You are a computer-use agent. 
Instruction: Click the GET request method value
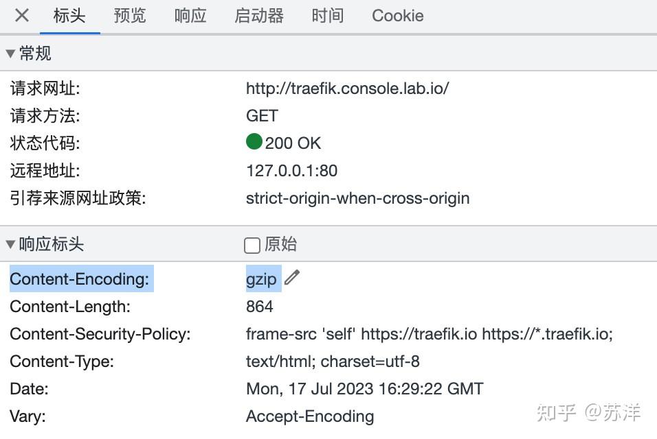coord(261,115)
